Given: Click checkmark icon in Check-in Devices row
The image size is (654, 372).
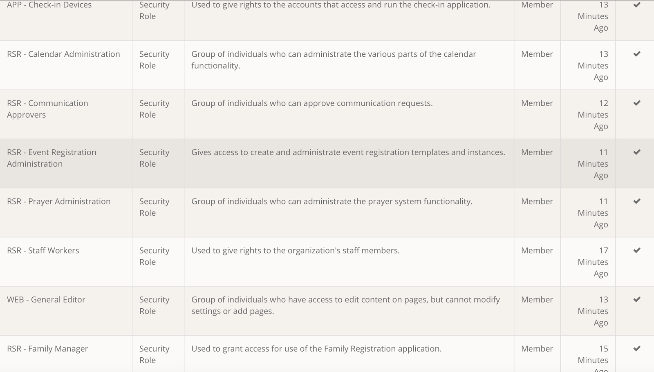Looking at the screenshot, I should coord(636,5).
